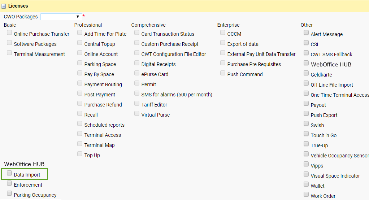Viewport: 369px width, 200px height.
Task: Enable SMS for alarms checkbox
Action: click(137, 93)
